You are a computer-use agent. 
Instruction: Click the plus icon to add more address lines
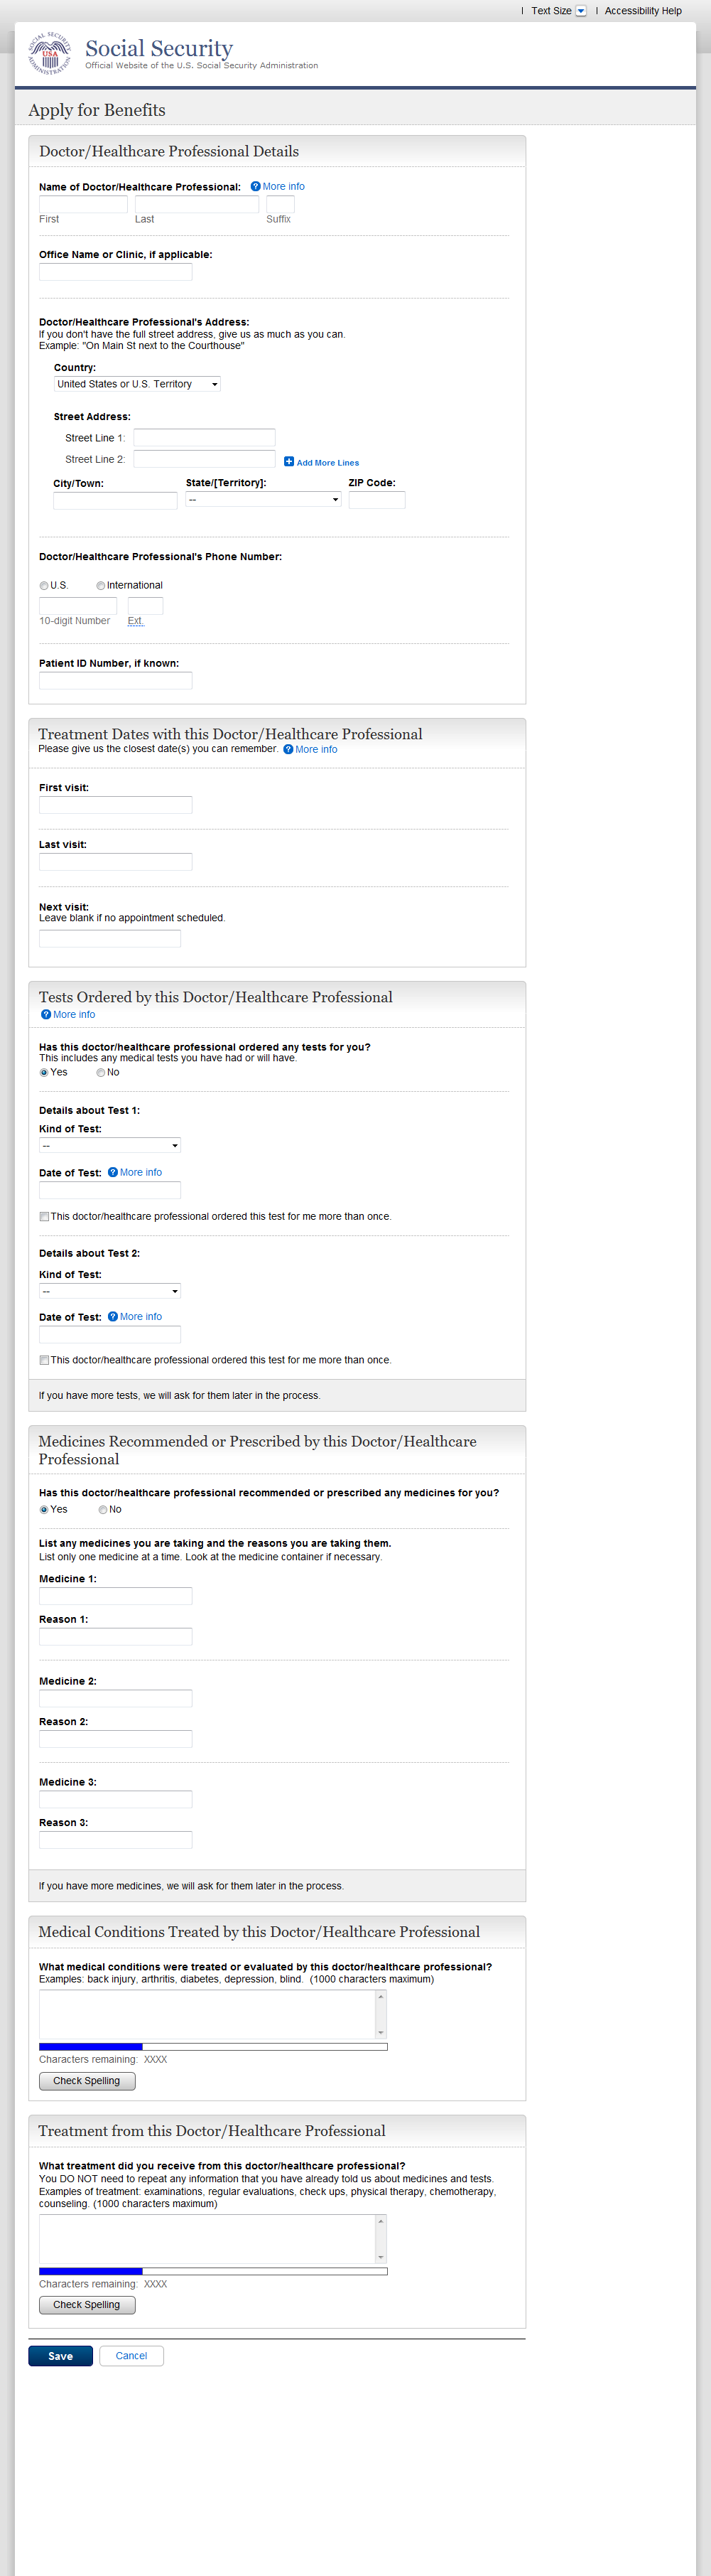pos(288,462)
